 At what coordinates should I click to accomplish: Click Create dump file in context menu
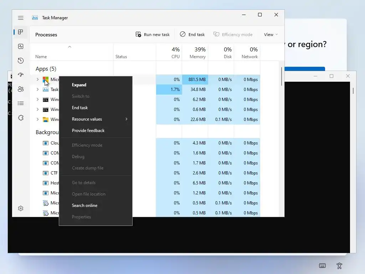[x=96, y=168]
